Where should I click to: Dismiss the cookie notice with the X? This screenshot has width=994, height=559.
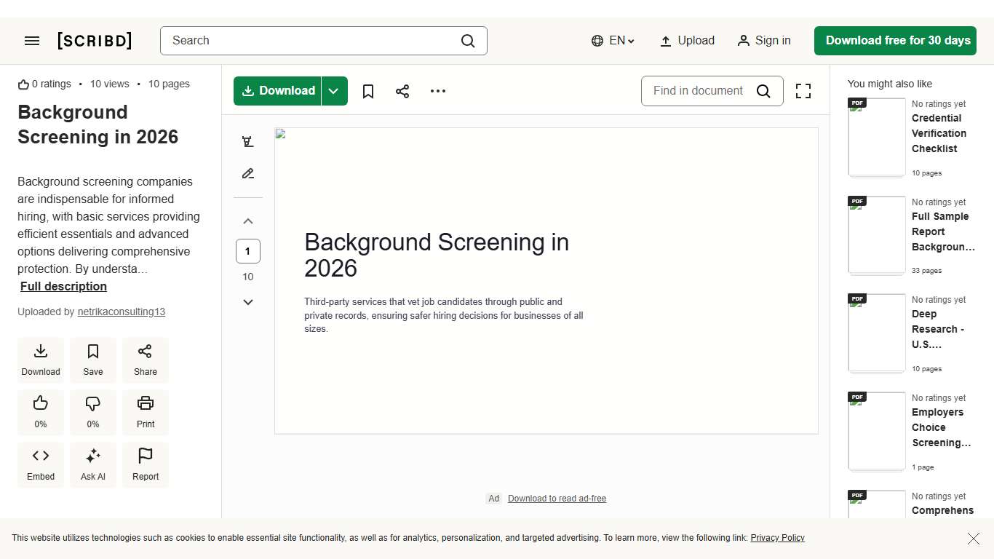tap(974, 539)
